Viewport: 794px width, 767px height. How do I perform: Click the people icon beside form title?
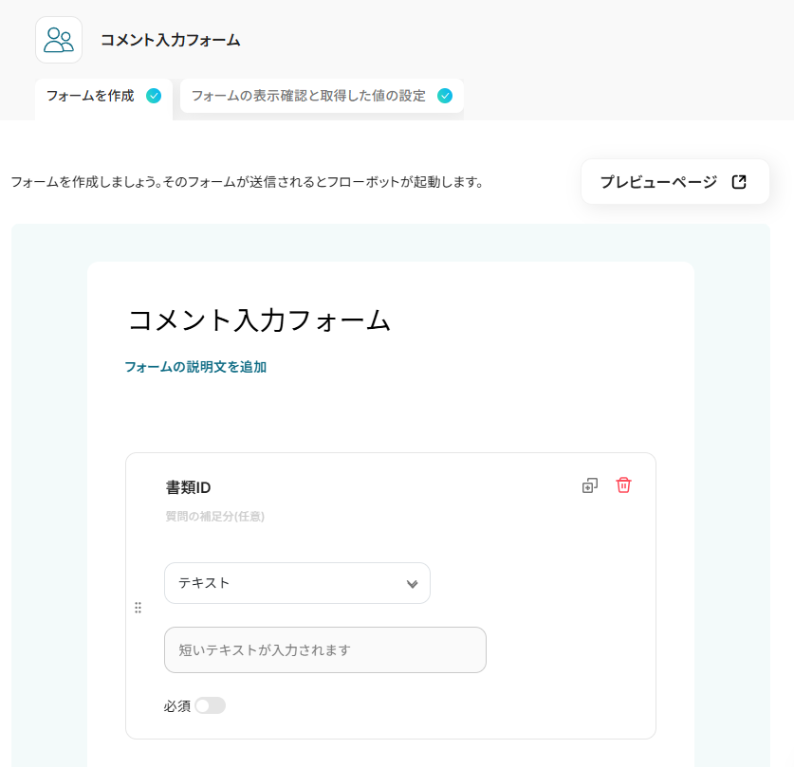pyautogui.click(x=59, y=40)
